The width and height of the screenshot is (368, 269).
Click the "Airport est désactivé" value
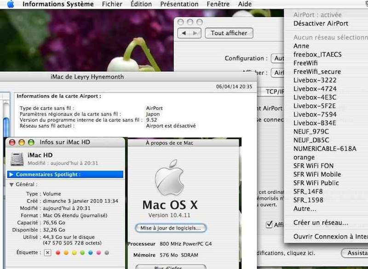pyautogui.click(x=171, y=126)
